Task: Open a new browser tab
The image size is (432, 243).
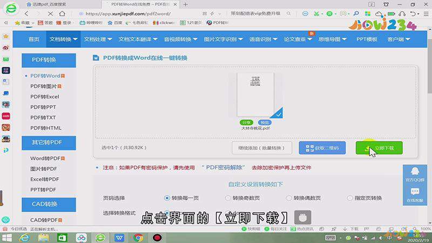Action: pos(186,4)
